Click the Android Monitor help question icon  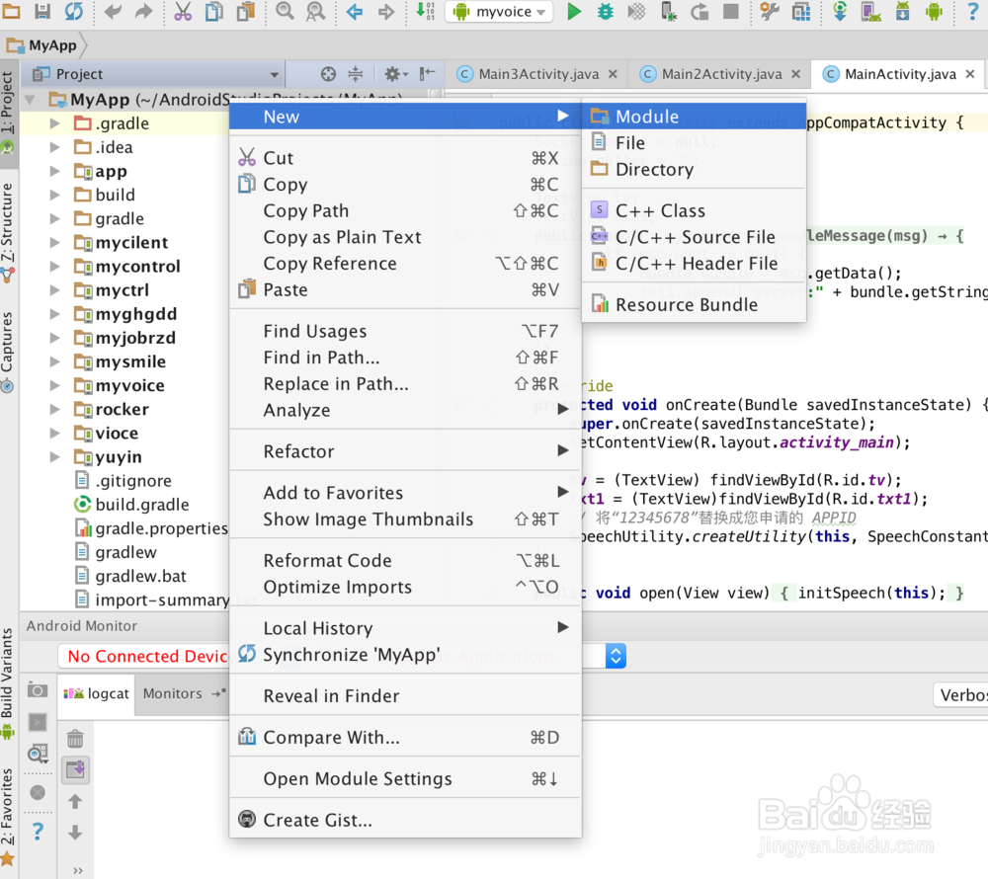coord(38,832)
